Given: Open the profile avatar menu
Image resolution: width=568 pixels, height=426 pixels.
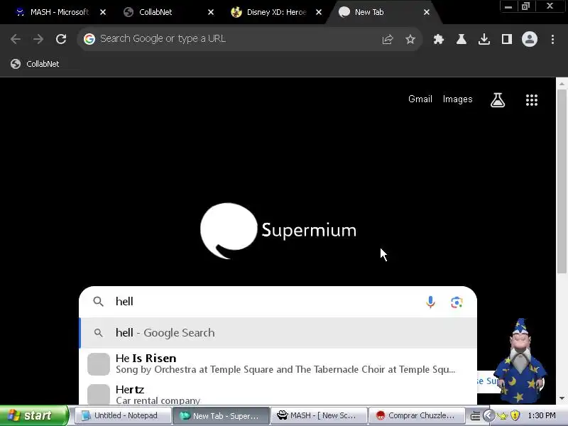Looking at the screenshot, I should [529, 39].
